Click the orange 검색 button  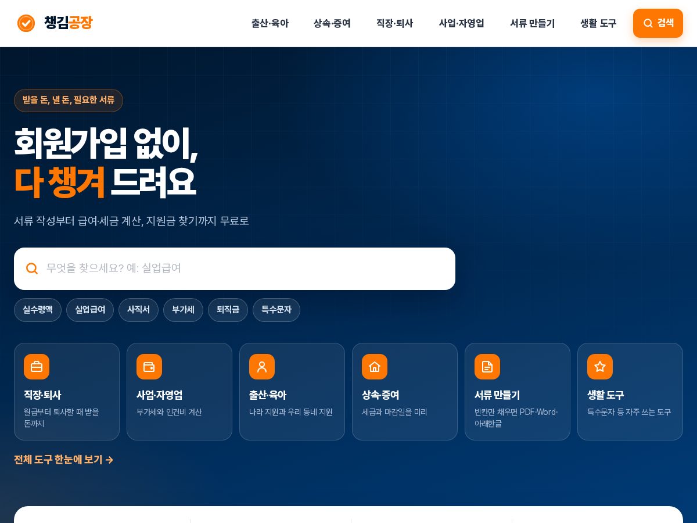tap(658, 23)
